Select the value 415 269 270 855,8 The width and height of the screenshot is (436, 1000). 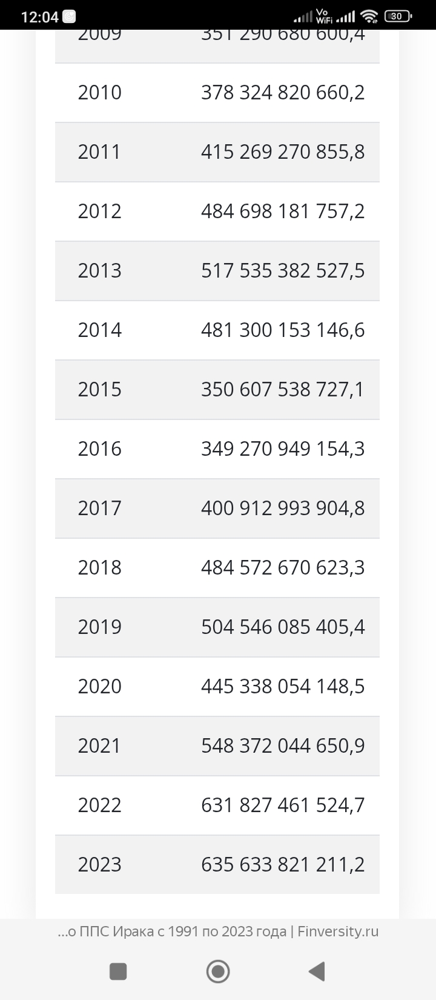click(283, 152)
